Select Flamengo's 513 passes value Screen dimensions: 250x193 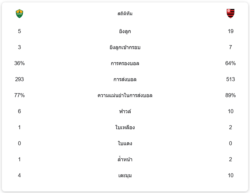(231, 79)
